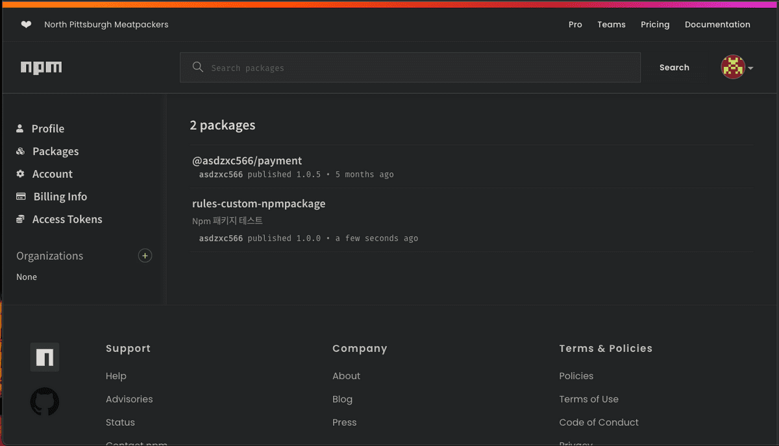Open the rules-custom-npmpackage package link

259,204
